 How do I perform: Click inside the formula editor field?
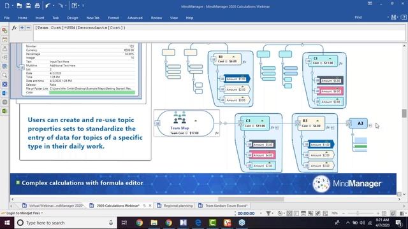point(219,32)
